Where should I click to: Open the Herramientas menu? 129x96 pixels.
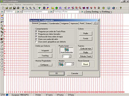[28, 4]
